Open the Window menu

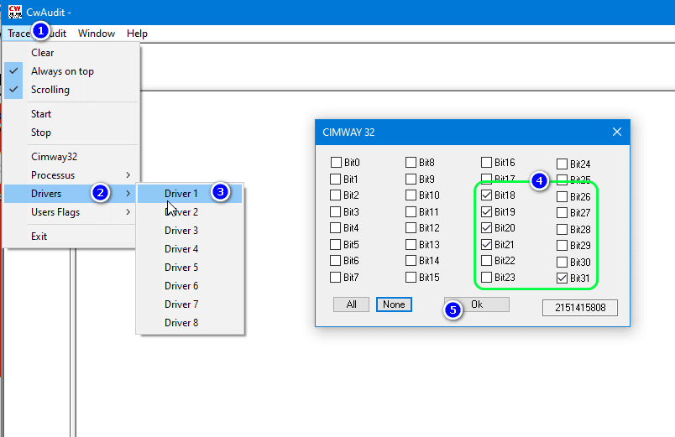point(97,34)
